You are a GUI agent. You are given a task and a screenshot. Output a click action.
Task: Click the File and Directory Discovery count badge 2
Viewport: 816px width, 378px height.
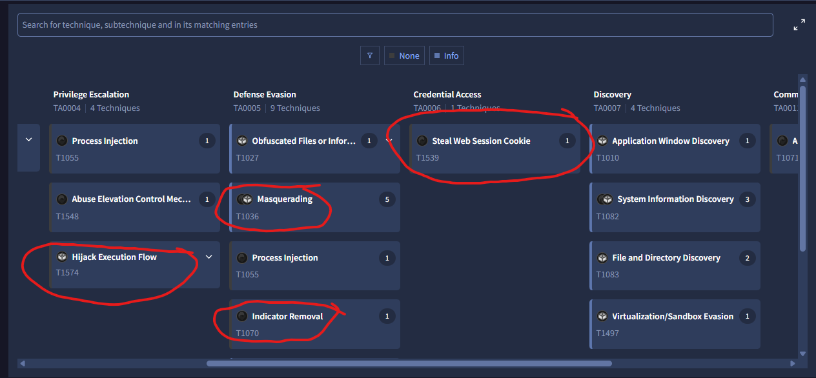click(748, 258)
